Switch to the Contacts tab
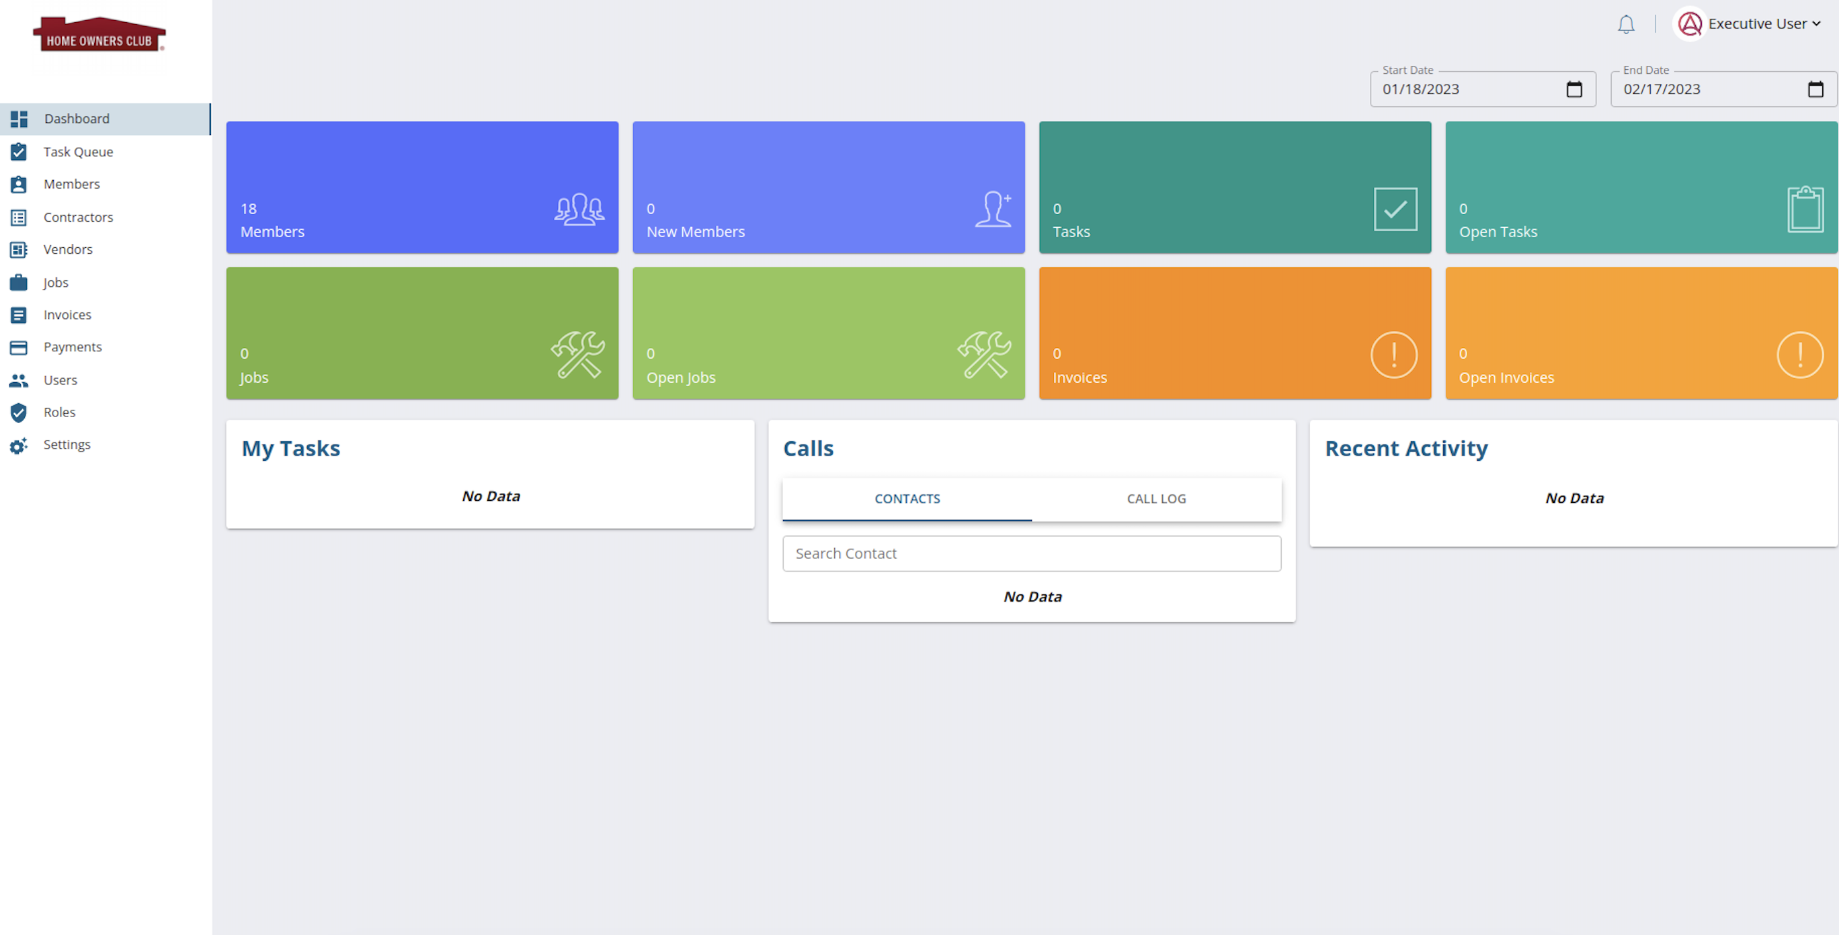The image size is (1839, 935). click(907, 499)
